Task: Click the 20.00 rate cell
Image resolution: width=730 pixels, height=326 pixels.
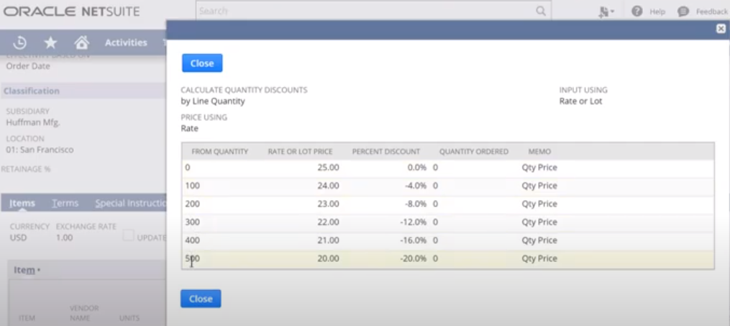Action: coord(328,258)
